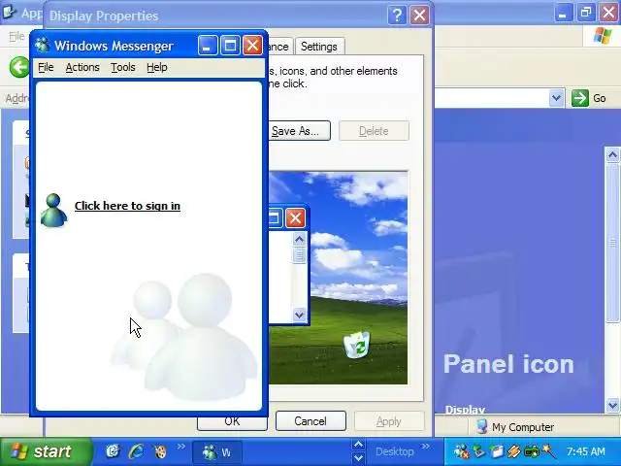This screenshot has height=466, width=621.
Task: Open the Actions menu in Windows Messenger
Action: 82,67
